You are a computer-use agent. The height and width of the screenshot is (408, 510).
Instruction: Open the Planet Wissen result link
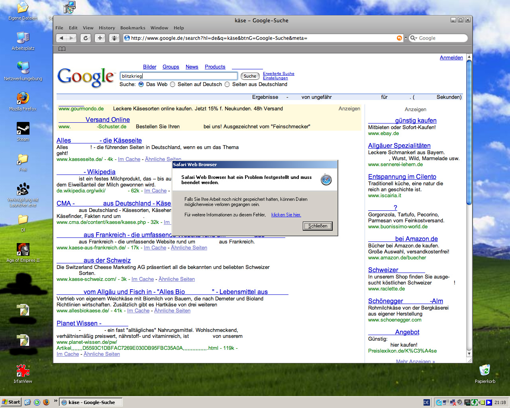click(92, 323)
